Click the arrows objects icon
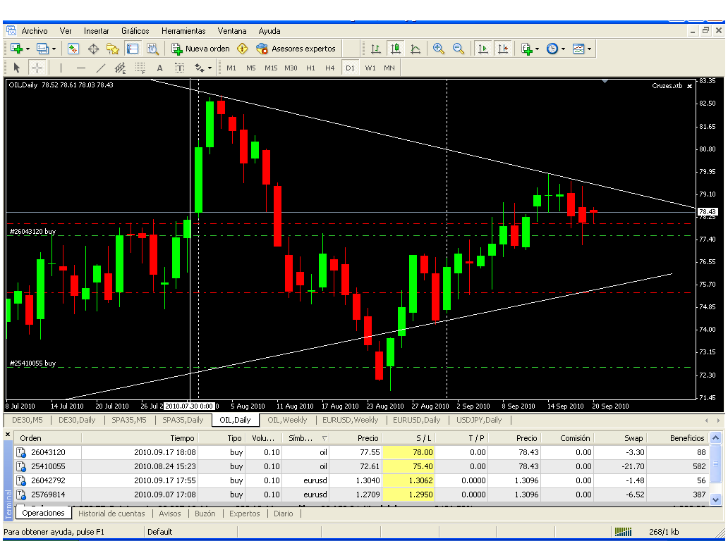The image size is (728, 541). click(x=200, y=68)
